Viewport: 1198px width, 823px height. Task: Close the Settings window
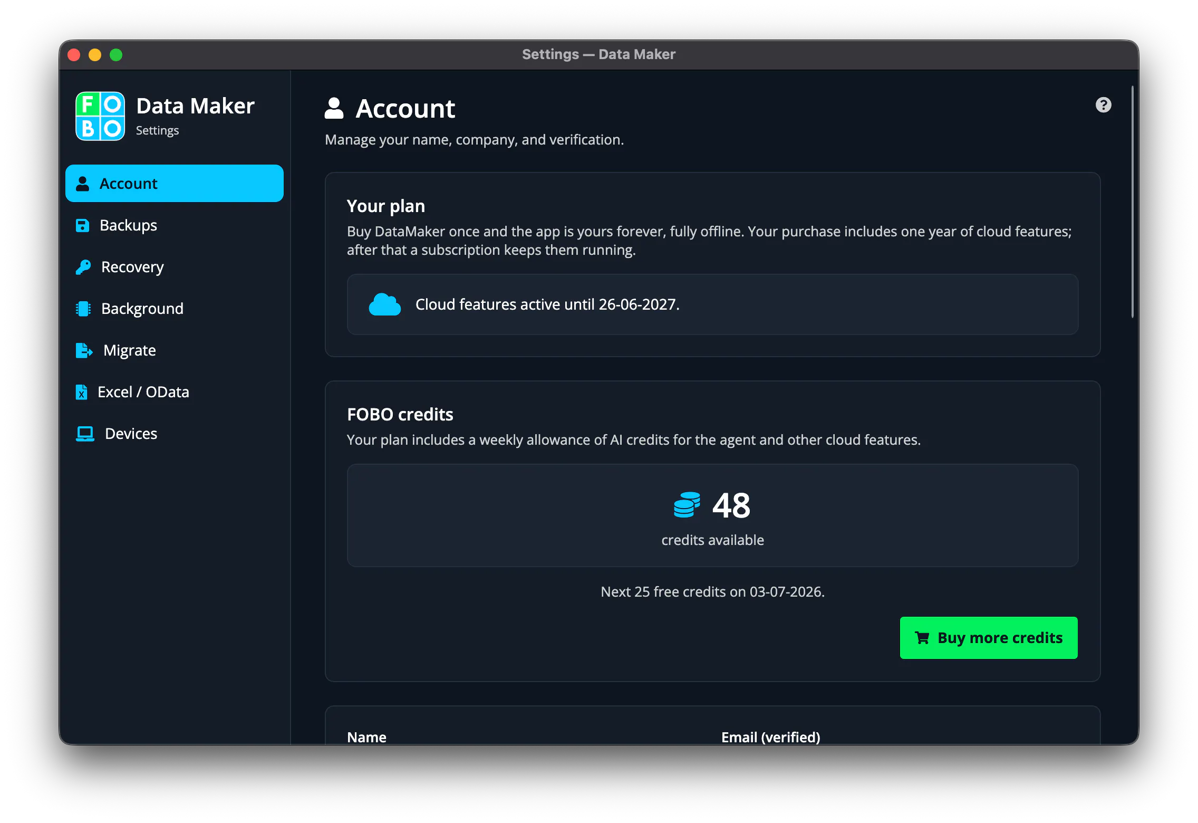(x=74, y=55)
